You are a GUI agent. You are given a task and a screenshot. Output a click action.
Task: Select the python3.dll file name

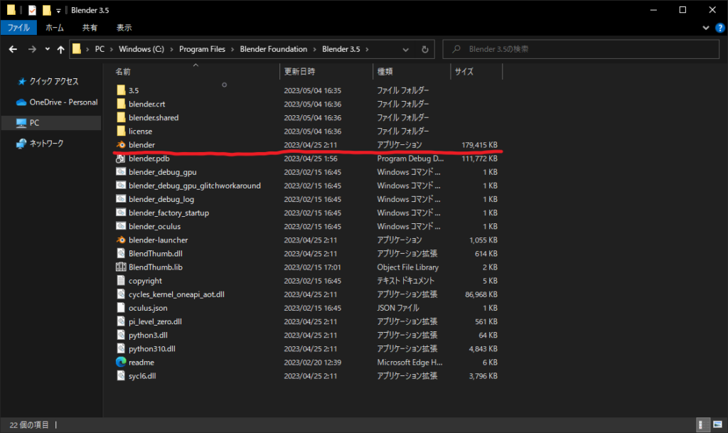click(x=148, y=335)
